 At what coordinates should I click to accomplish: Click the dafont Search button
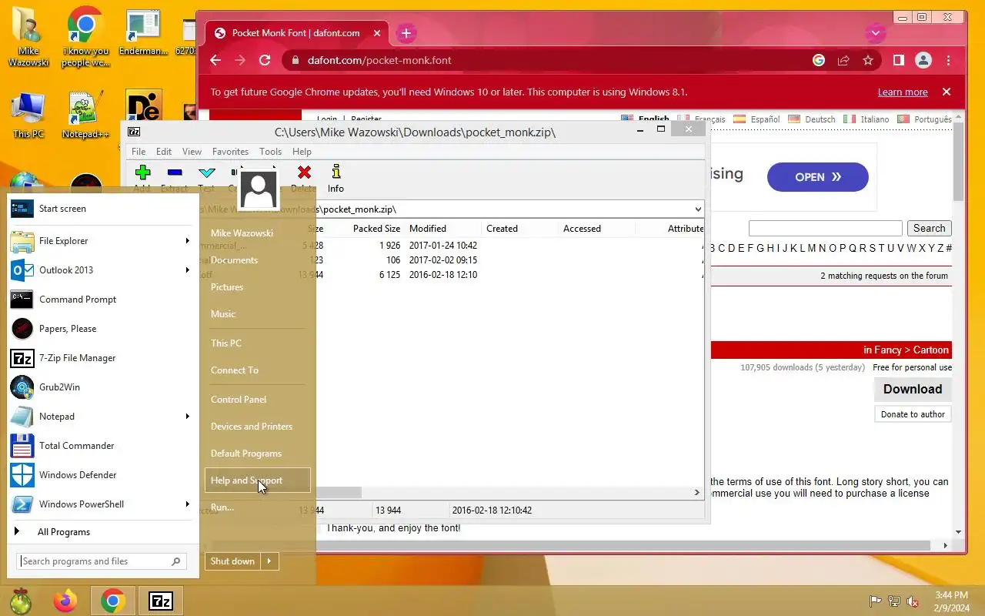[x=929, y=229]
